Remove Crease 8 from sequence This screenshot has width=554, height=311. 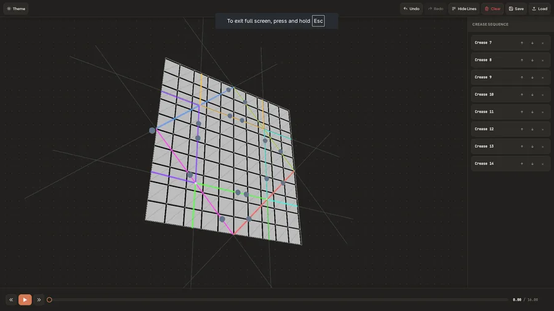(543, 60)
